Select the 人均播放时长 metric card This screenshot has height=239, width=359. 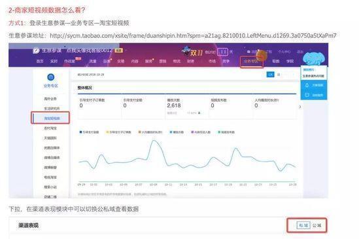point(275,107)
